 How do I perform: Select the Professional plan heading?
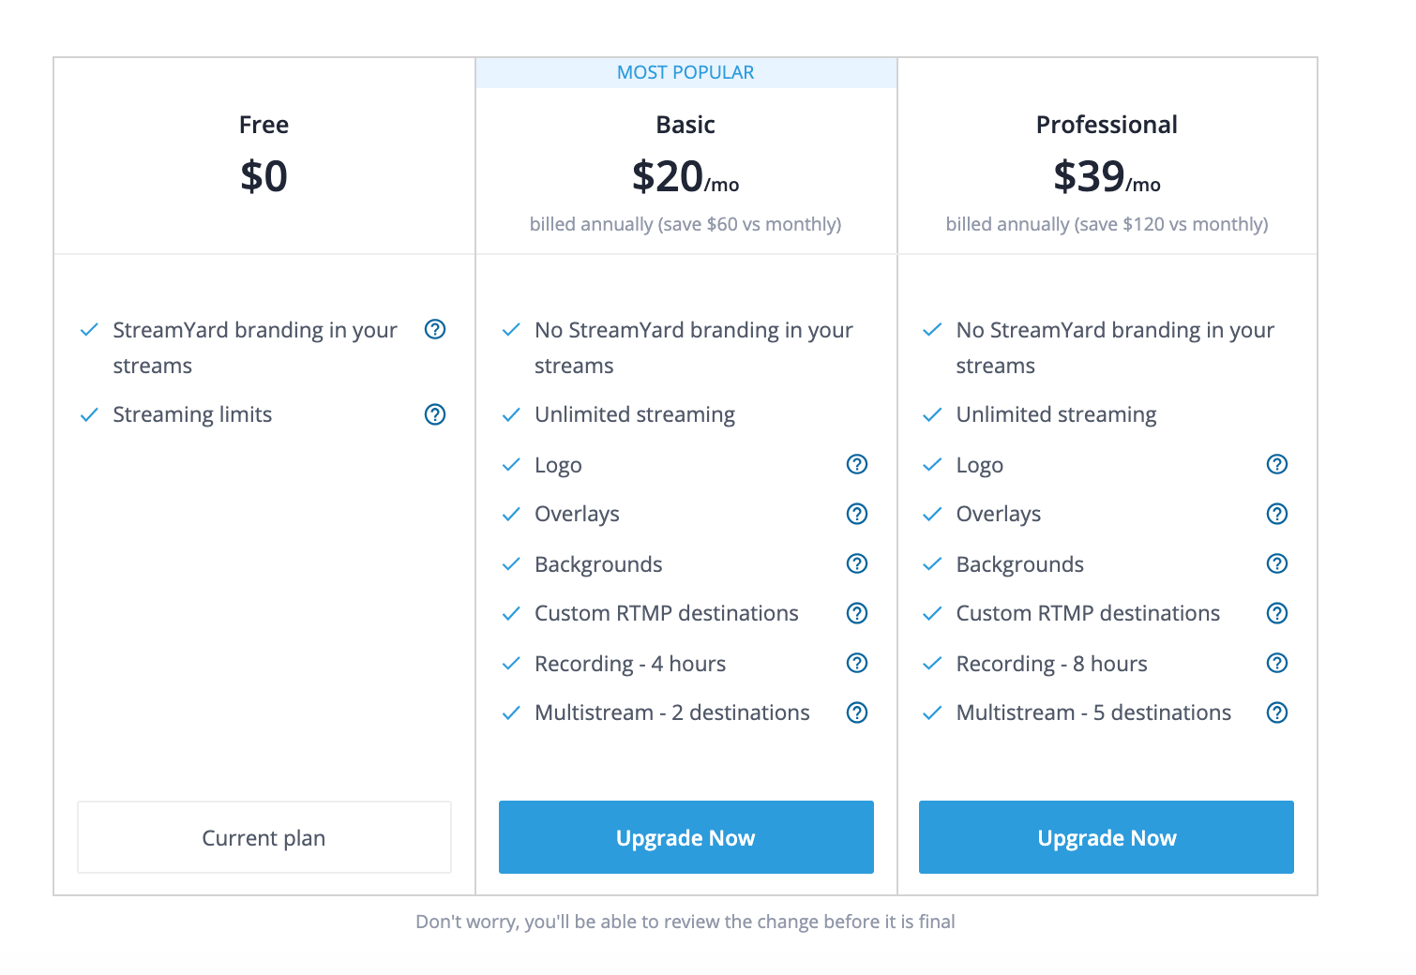pos(1107,125)
